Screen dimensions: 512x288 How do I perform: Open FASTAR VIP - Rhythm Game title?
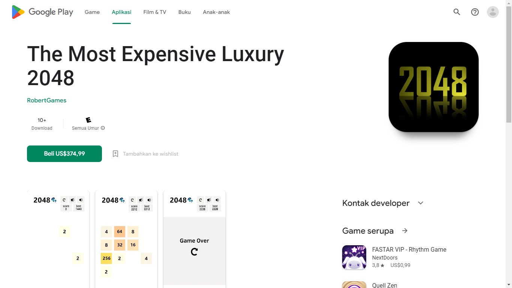(x=409, y=249)
